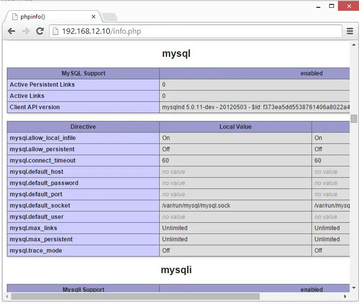Click the vertical scrollbar down arrow
Screen dimensions: 359x304
tap(354, 288)
